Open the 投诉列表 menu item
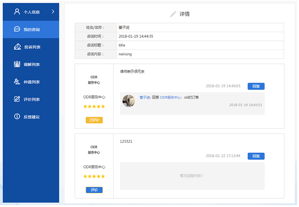Viewport: 299px width, 207px height. 32,47
